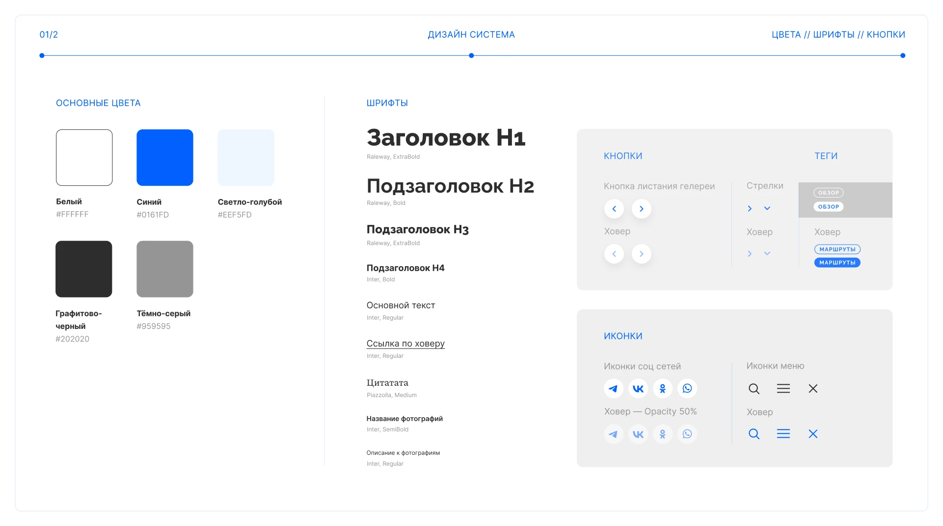943x526 pixels.
Task: Click the Odnoklassniki social icon
Action: pyautogui.click(x=662, y=389)
